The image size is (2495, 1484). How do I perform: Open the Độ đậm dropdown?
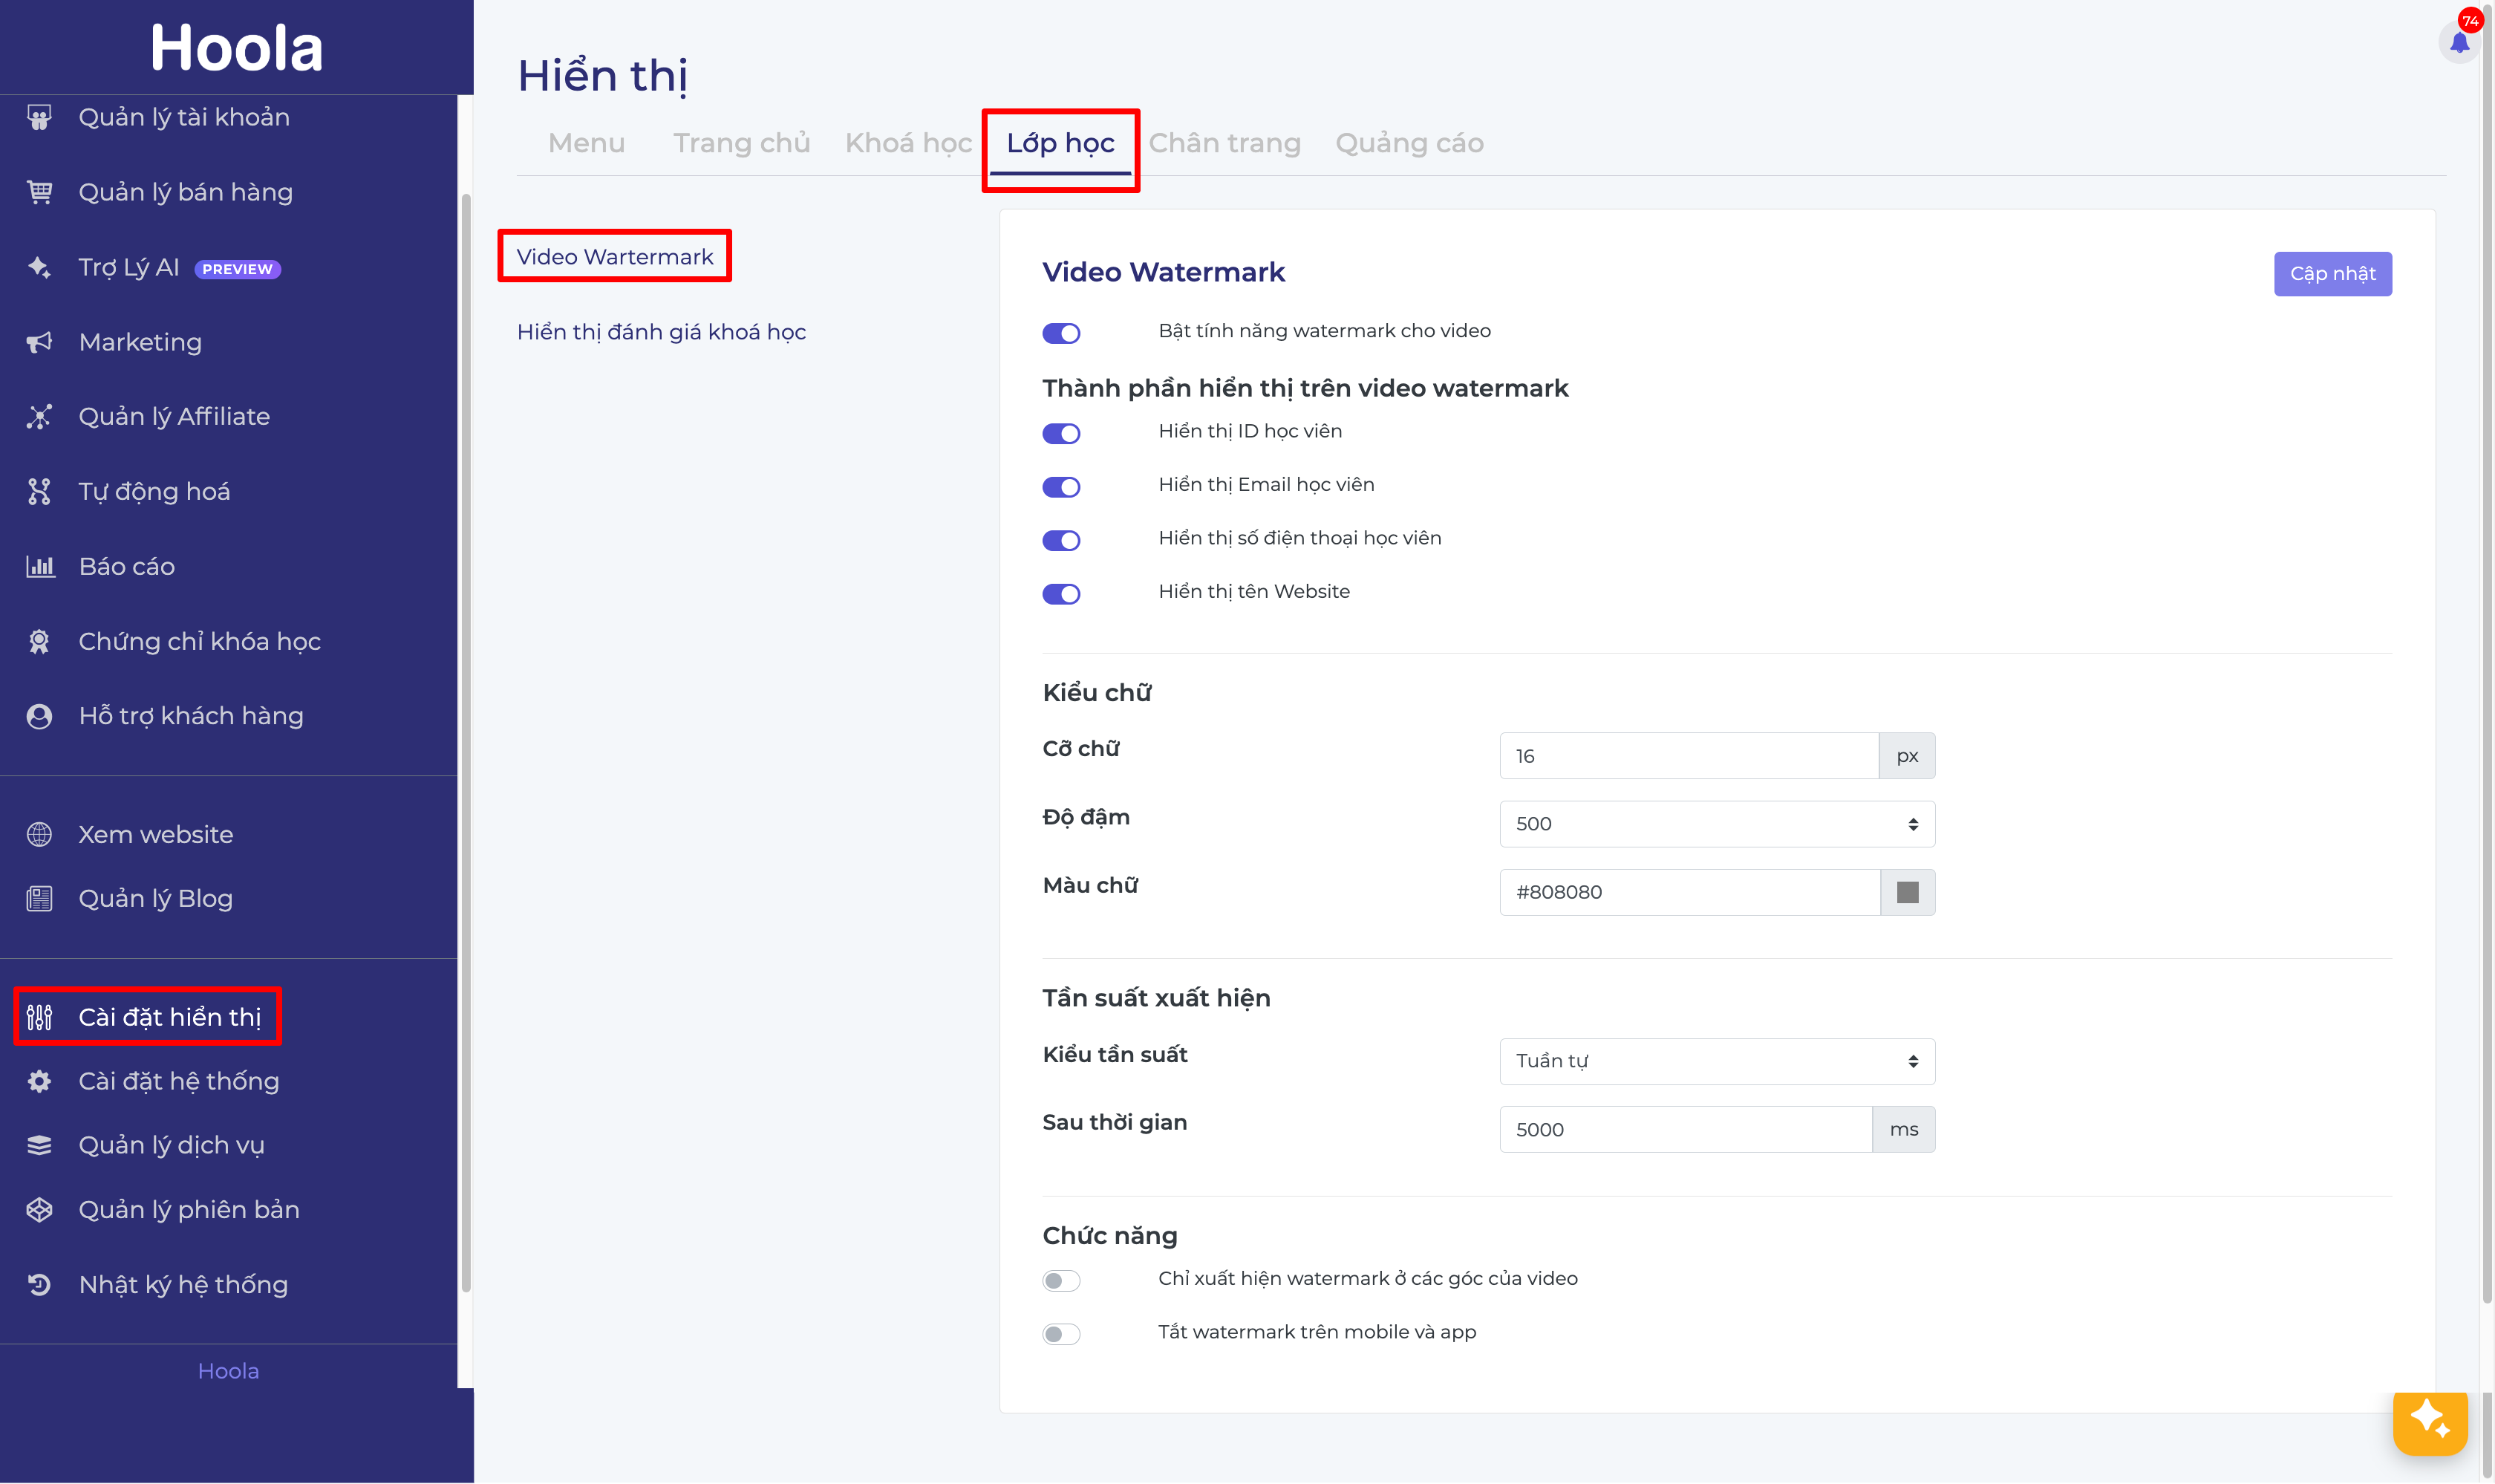click(x=1716, y=824)
